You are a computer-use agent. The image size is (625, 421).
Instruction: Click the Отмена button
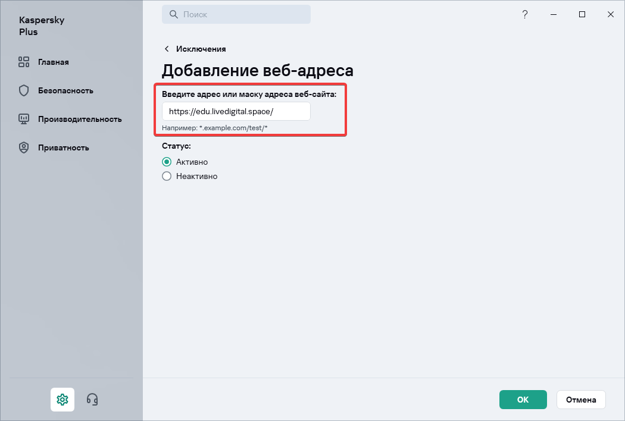[581, 400]
